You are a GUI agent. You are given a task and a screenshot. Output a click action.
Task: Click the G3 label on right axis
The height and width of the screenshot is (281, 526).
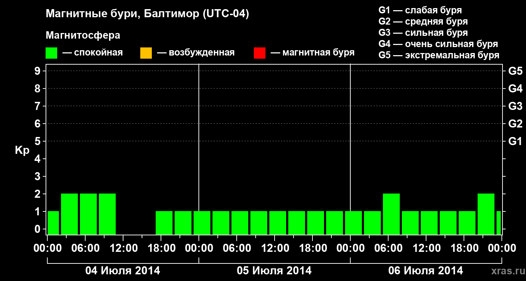pyautogui.click(x=515, y=106)
